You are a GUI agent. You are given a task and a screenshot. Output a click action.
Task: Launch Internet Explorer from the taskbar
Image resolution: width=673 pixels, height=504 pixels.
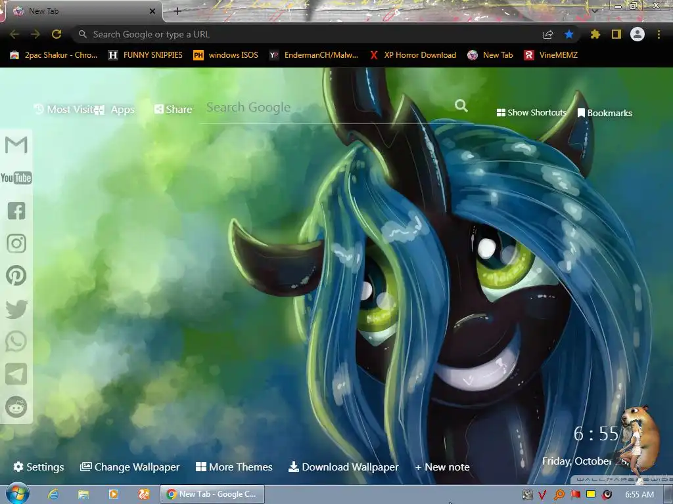53,494
